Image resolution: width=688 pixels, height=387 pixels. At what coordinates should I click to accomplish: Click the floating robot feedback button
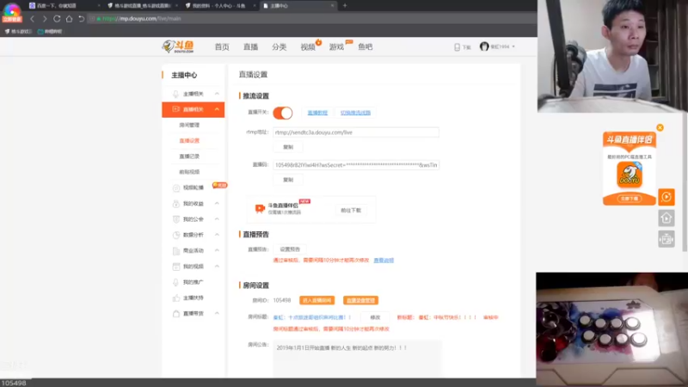click(666, 239)
